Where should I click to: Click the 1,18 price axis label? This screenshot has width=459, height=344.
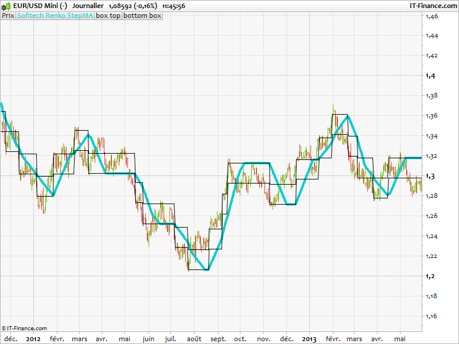click(x=432, y=296)
